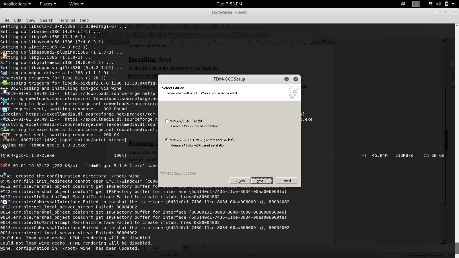Insert an image from the toolbar
Viewport: 459px width, 258px height.
[x=148, y=26]
